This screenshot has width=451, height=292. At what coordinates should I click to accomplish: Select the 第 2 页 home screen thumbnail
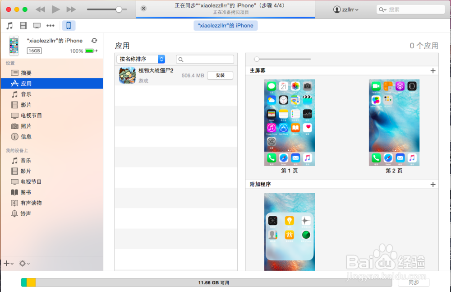click(x=394, y=122)
